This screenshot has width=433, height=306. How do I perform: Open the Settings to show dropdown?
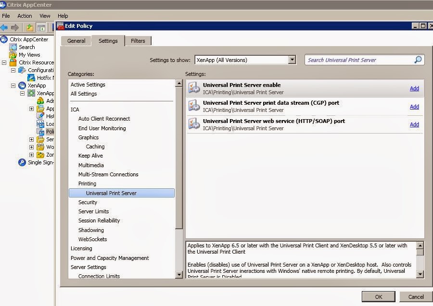292,60
